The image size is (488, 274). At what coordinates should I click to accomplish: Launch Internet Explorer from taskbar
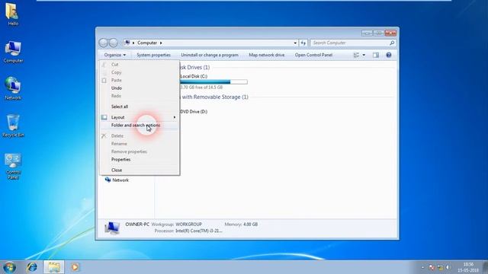click(32, 267)
